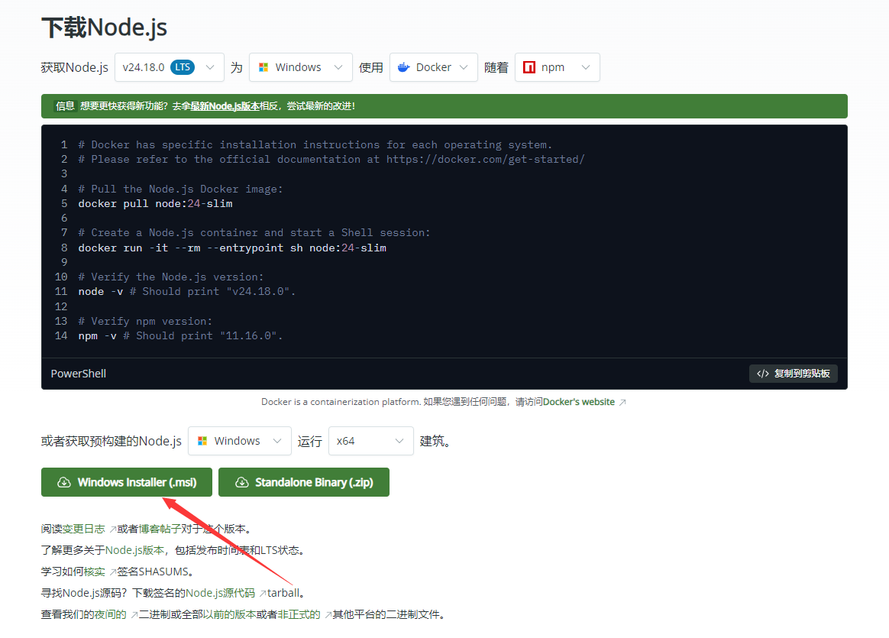The width and height of the screenshot is (889, 638).
Task: Visit the Docker's website link
Action: [579, 402]
